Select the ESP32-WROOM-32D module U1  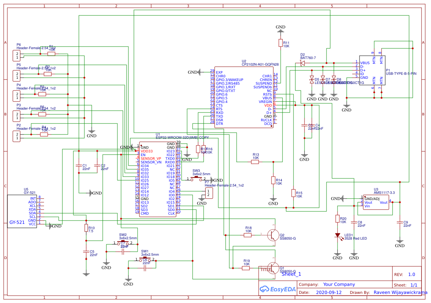tap(157, 179)
